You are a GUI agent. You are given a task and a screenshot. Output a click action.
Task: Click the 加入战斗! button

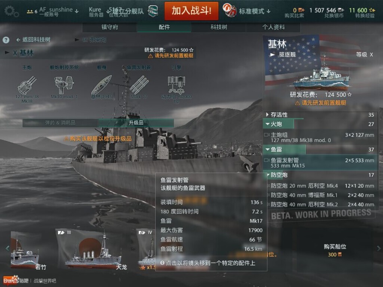(x=191, y=11)
